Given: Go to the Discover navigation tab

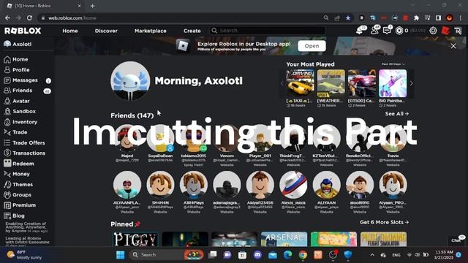Looking at the screenshot, I should tap(106, 31).
